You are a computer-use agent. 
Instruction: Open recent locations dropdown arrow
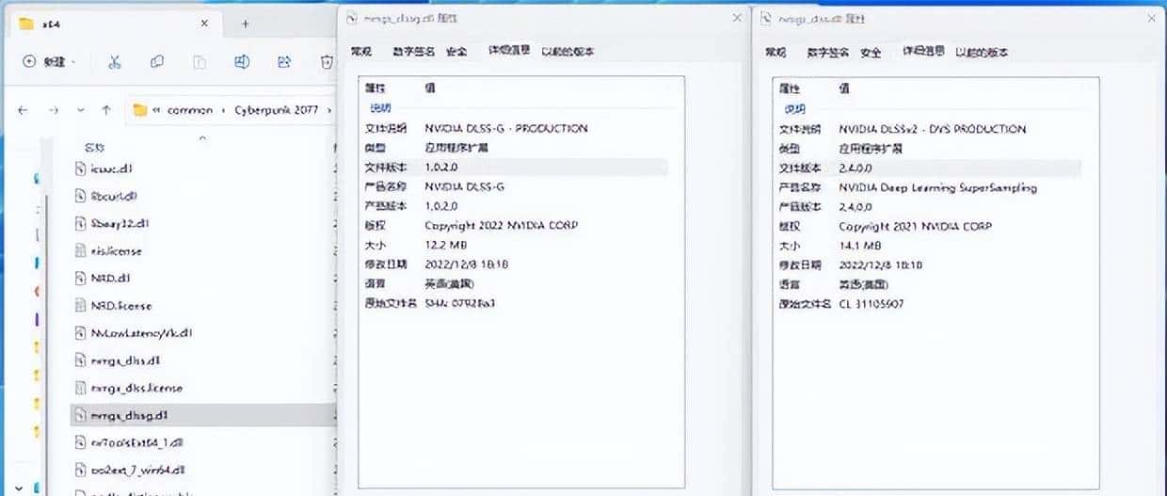point(81,110)
